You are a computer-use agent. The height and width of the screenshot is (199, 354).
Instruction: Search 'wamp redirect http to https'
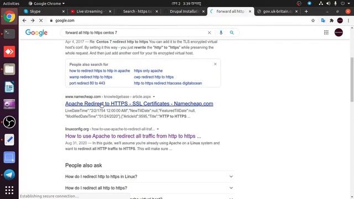[x=91, y=77]
